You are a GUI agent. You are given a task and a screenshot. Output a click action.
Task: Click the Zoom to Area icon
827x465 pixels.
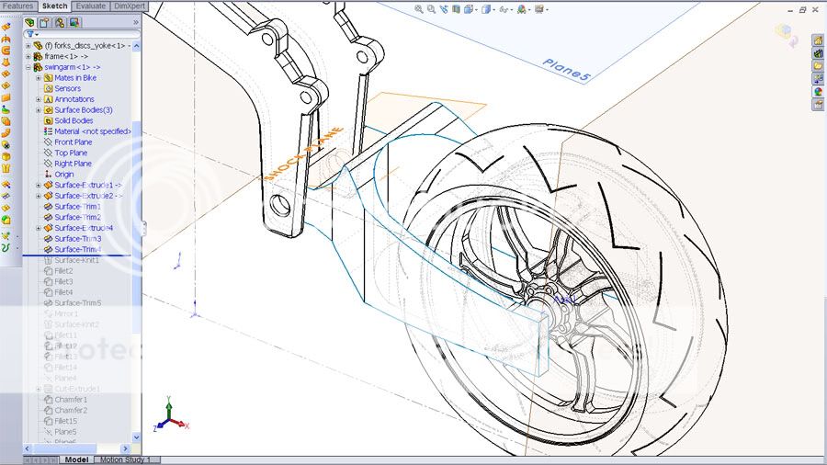[432, 9]
